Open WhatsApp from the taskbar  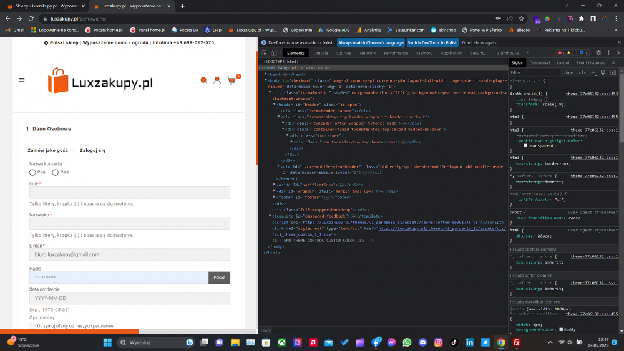click(407, 342)
